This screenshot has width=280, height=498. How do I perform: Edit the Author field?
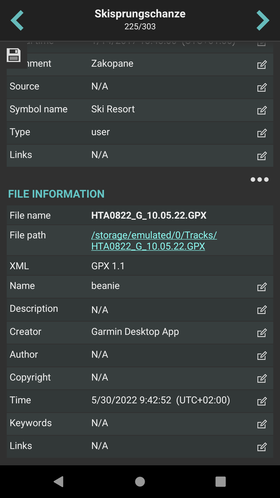click(262, 356)
